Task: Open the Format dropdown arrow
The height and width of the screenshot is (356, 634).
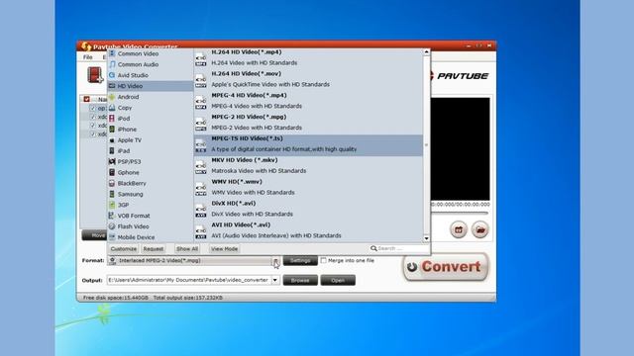Action: 275,261
